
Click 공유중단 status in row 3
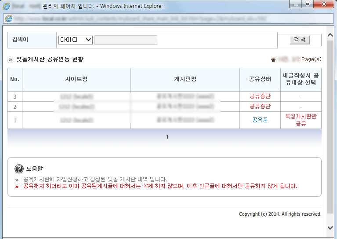[260, 96]
